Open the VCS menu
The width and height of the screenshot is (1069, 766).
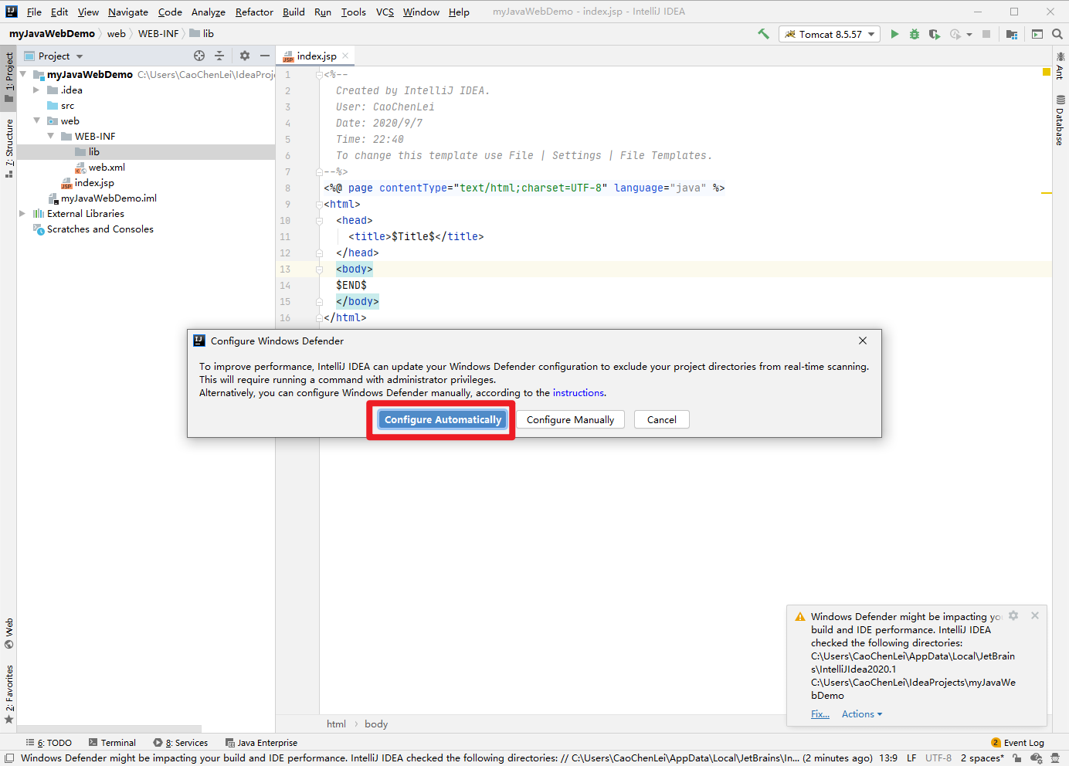pos(385,12)
